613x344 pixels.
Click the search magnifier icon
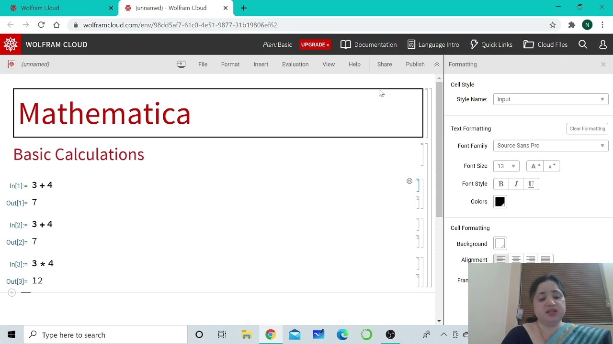[x=583, y=44]
